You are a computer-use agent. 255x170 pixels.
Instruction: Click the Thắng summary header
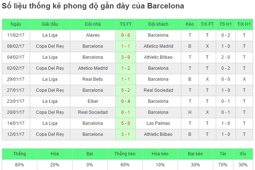19,154
